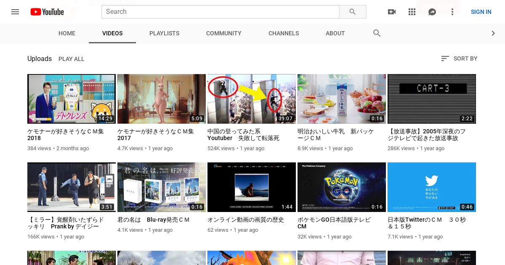Open the messages share icon
Image resolution: width=505 pixels, height=265 pixels.
[x=432, y=12]
